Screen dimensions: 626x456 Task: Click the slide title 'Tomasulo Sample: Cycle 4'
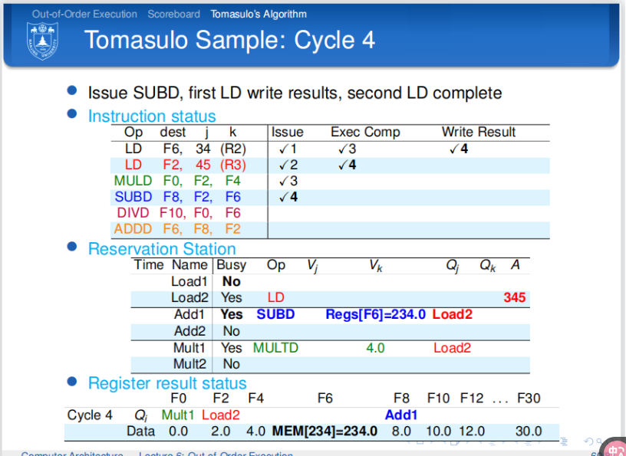[229, 40]
